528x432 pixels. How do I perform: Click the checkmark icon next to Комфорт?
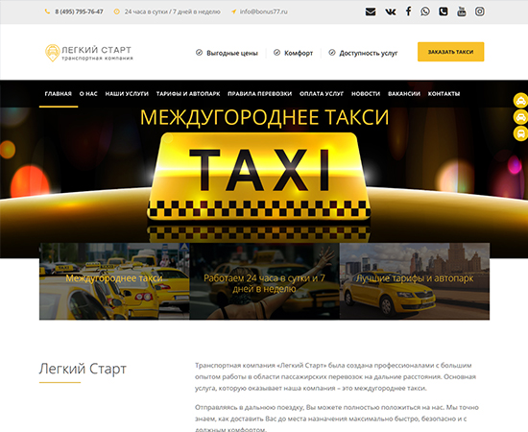tap(276, 53)
